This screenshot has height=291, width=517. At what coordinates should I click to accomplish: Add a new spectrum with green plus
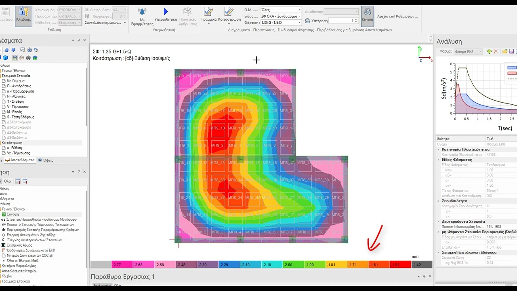[x=489, y=51]
